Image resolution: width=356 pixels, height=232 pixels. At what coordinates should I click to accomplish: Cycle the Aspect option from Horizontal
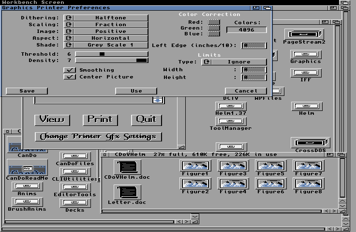pyautogui.click(x=106, y=38)
